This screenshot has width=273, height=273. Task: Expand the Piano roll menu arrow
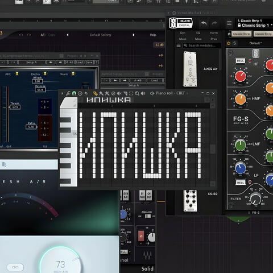(x=62, y=93)
